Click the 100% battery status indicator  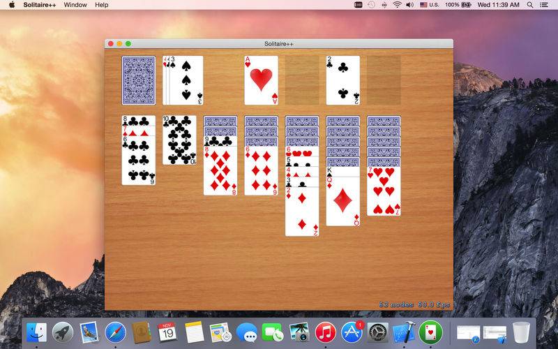[458, 5]
